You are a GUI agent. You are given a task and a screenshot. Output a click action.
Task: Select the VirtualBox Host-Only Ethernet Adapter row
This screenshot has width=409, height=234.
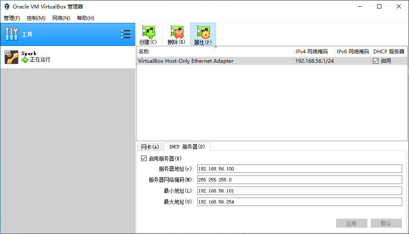[272, 61]
